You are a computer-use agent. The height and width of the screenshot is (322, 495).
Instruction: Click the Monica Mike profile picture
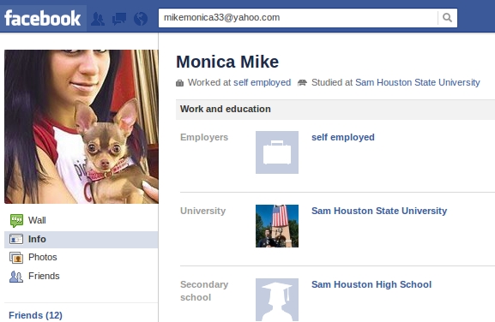[81, 127]
